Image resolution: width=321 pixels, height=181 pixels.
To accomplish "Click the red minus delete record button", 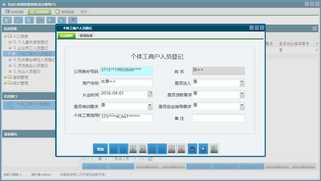I will coord(152,149).
